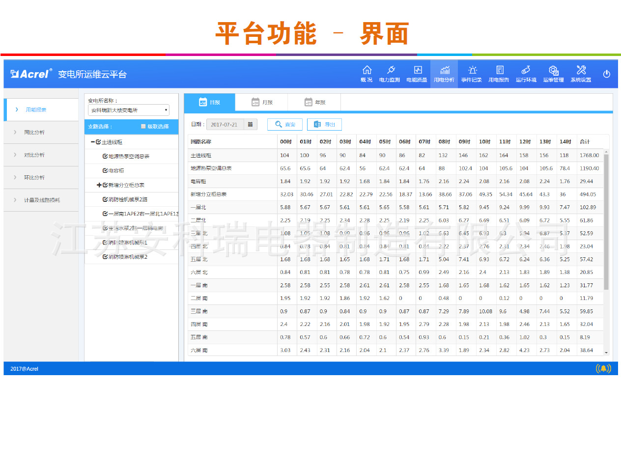This screenshot has height=465, width=621.
Task: Click the 五层 北 row name
Action: (x=199, y=259)
